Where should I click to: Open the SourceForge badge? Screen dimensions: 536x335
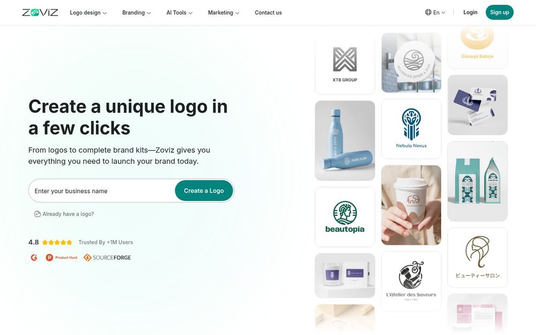pyautogui.click(x=107, y=257)
